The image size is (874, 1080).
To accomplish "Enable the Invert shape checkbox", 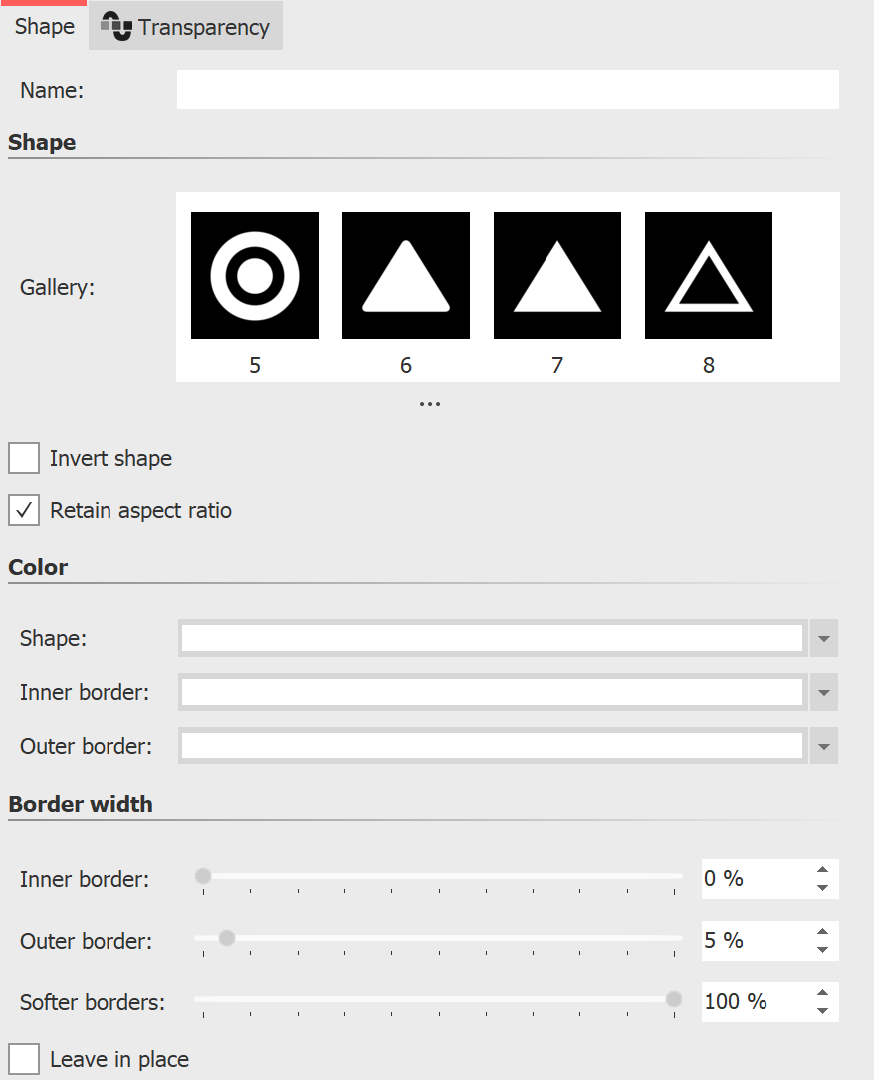I will (24, 458).
